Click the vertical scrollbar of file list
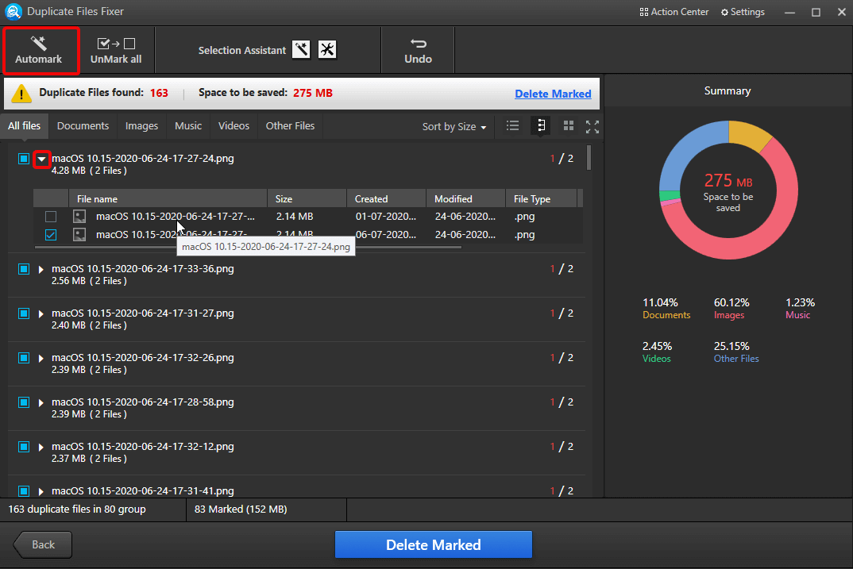Screen dimensions: 853x569 tap(589, 158)
